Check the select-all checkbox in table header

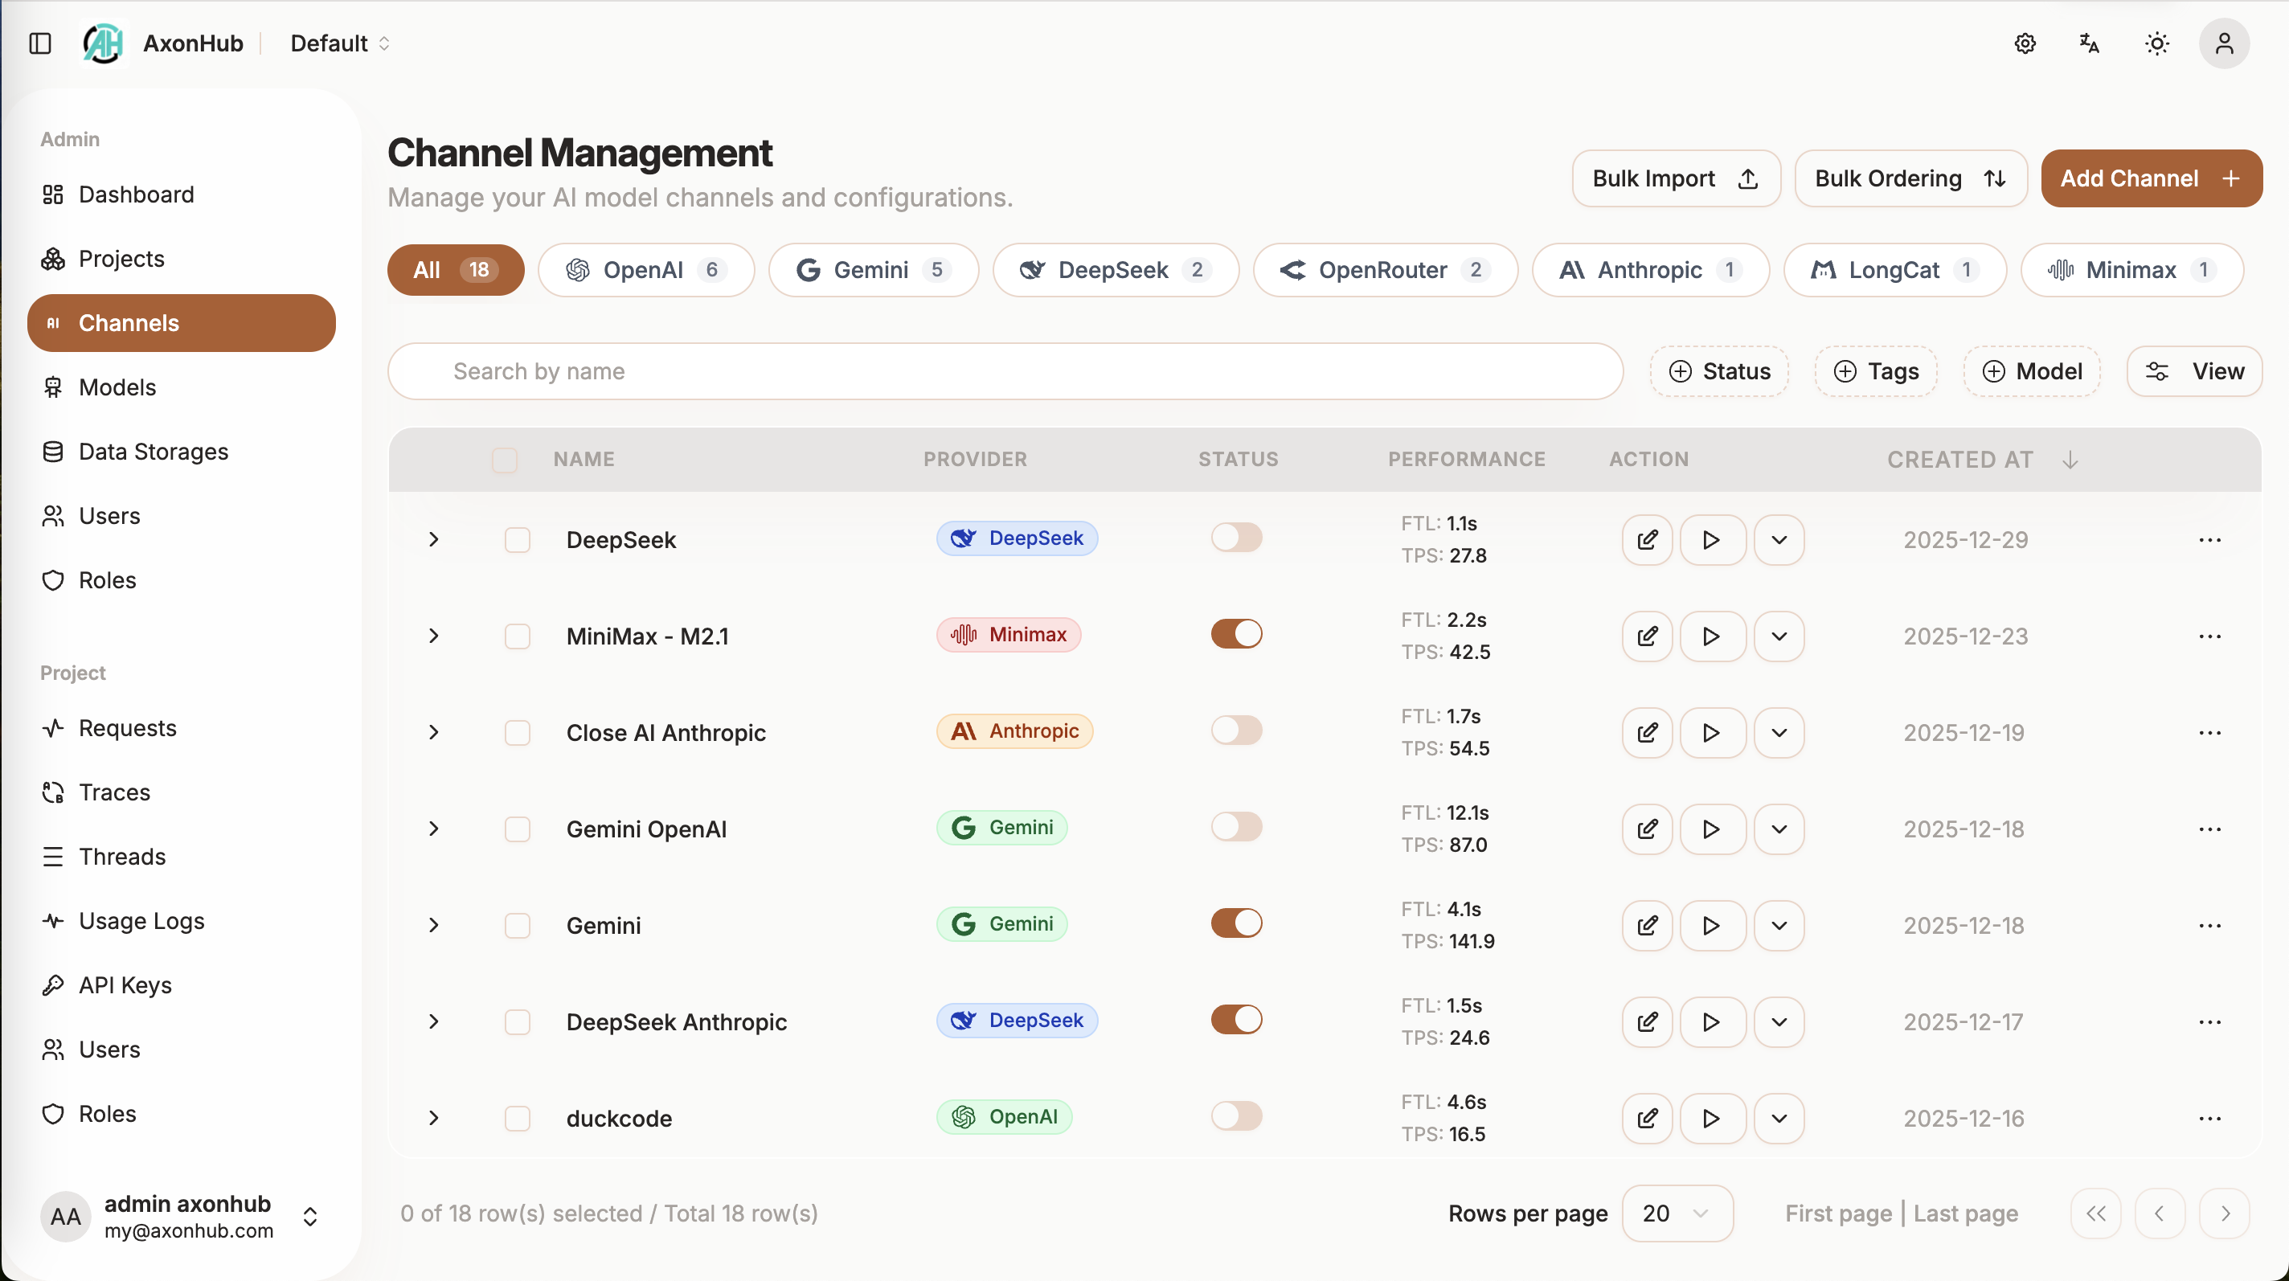coord(504,459)
